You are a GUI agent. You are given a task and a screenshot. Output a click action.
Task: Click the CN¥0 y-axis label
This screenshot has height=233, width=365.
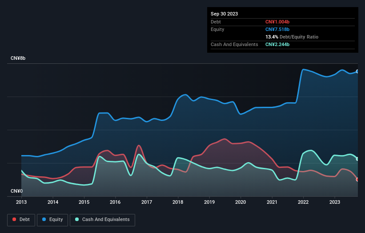pos(16,191)
